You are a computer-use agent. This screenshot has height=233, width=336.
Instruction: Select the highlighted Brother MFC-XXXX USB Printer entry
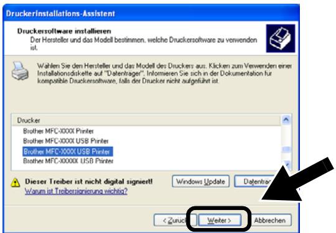click(x=67, y=151)
